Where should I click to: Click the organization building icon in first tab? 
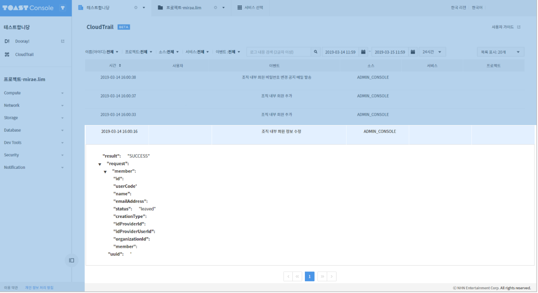(x=81, y=8)
